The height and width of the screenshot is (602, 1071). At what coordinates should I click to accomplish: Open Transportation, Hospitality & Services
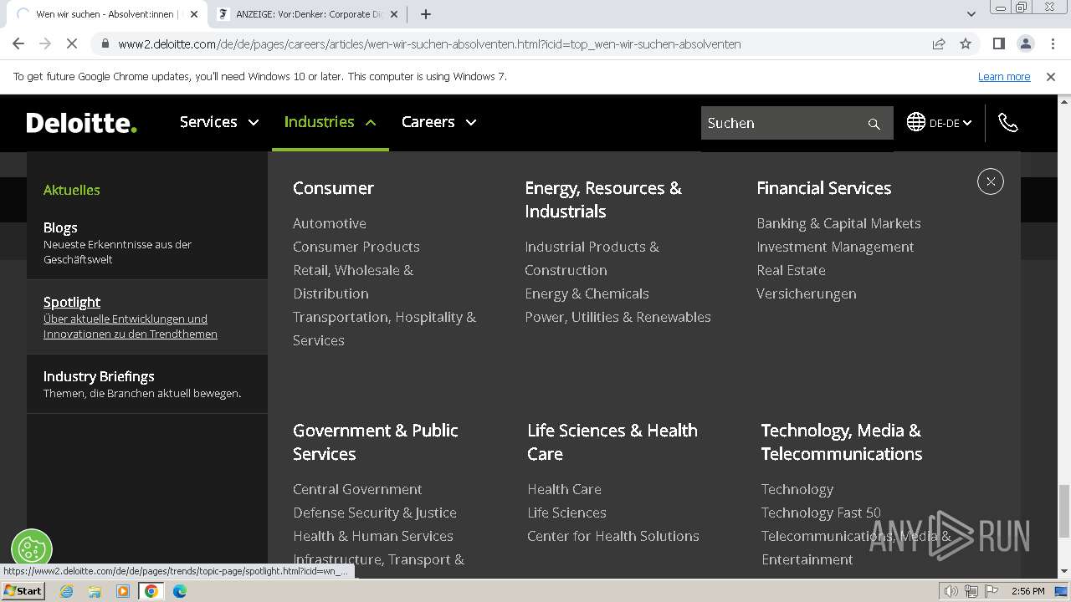[x=384, y=329]
